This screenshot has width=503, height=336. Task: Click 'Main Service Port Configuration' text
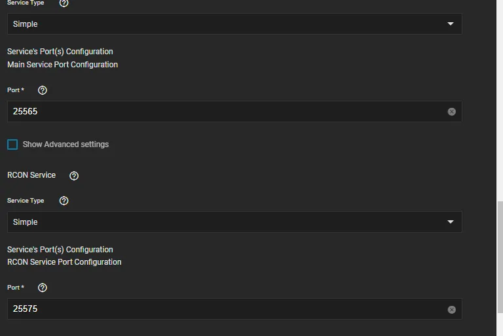point(62,65)
